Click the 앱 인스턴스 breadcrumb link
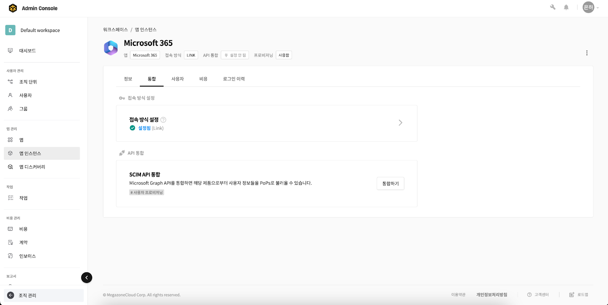 point(146,30)
